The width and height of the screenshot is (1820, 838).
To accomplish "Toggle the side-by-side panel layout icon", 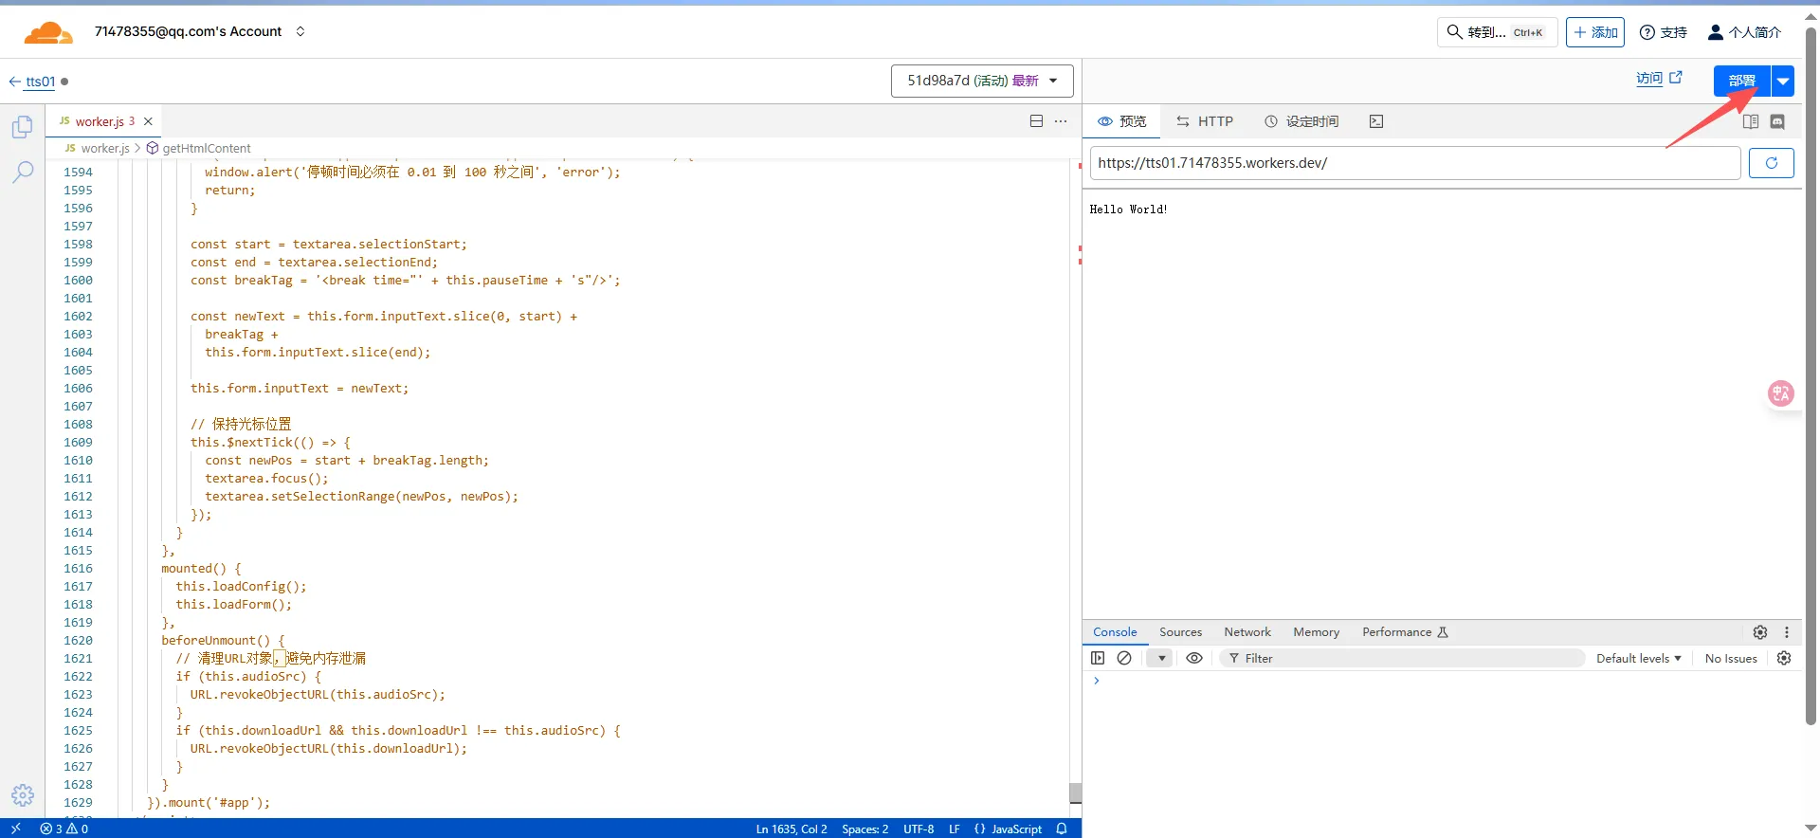I will coord(1751,121).
